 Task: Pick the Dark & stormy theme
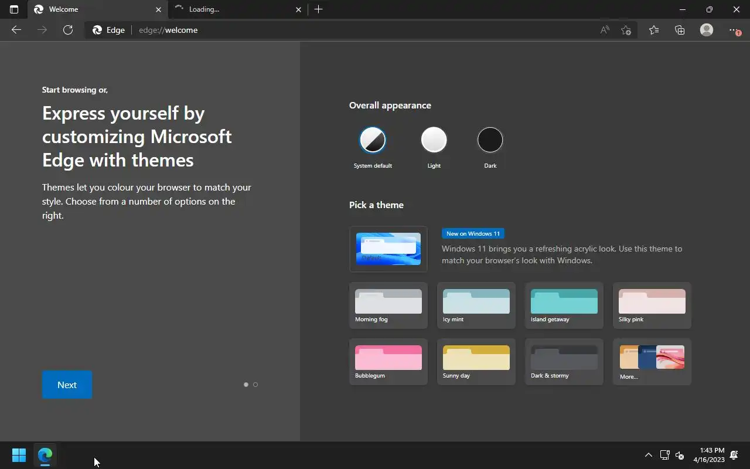pyautogui.click(x=564, y=362)
